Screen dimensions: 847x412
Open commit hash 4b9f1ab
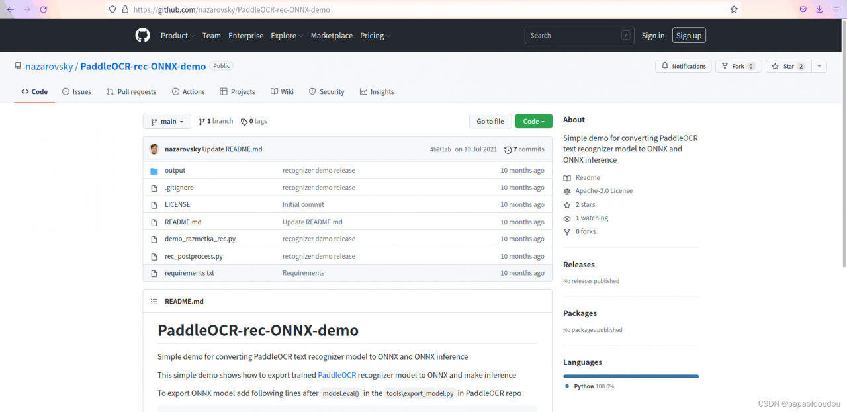pyautogui.click(x=441, y=149)
